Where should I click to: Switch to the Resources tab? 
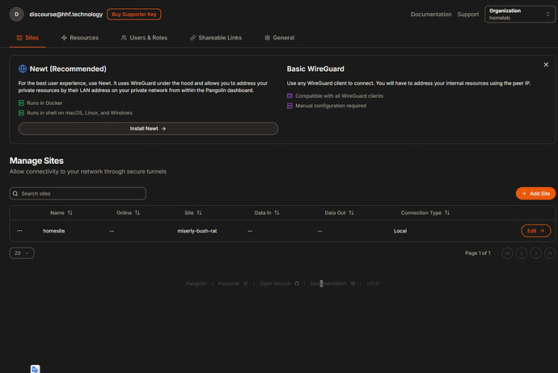pos(80,38)
